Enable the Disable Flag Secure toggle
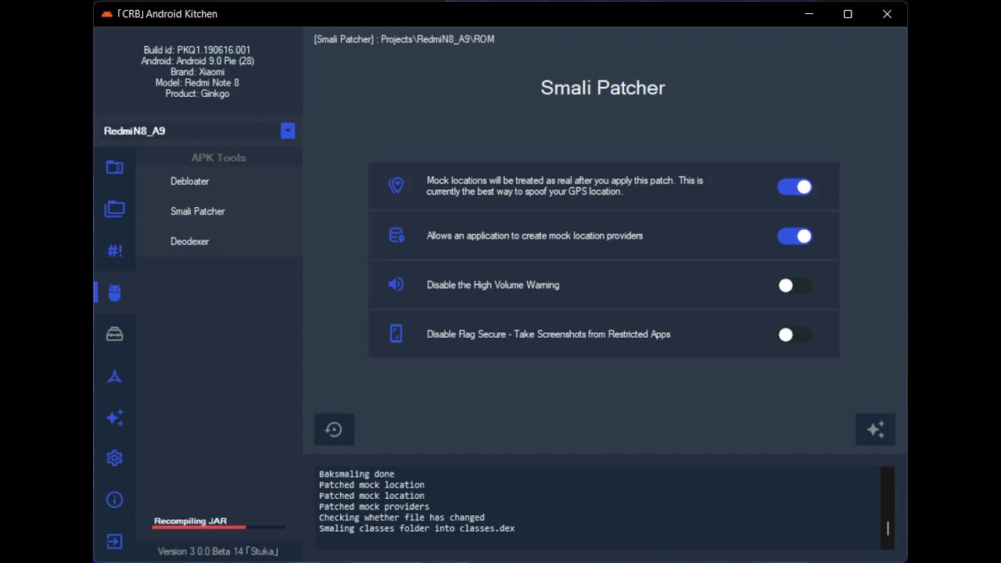Viewport: 1001px width, 563px height. click(x=795, y=335)
